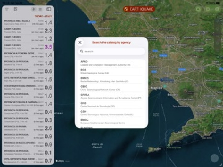Tap the list lines icon in the sidebar toolbar

click(x=40, y=9)
